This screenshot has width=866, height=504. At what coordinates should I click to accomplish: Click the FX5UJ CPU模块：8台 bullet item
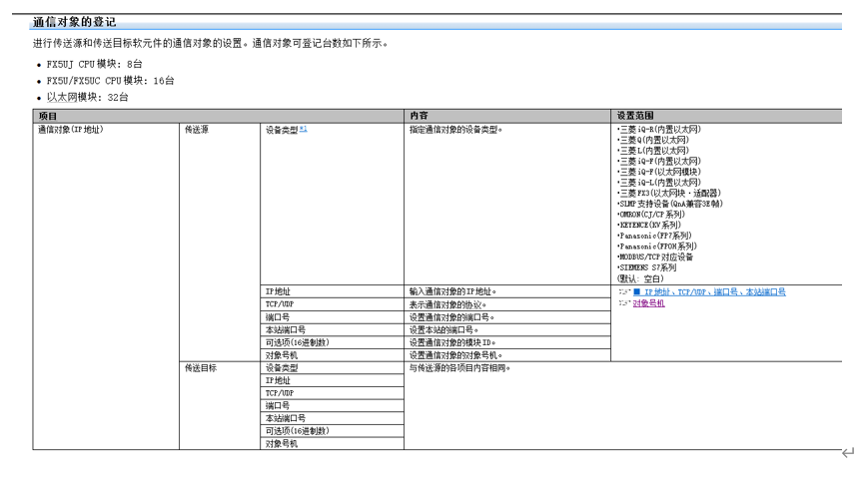tap(95, 64)
